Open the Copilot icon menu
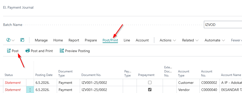The height and width of the screenshot is (93, 242). tap(8, 40)
